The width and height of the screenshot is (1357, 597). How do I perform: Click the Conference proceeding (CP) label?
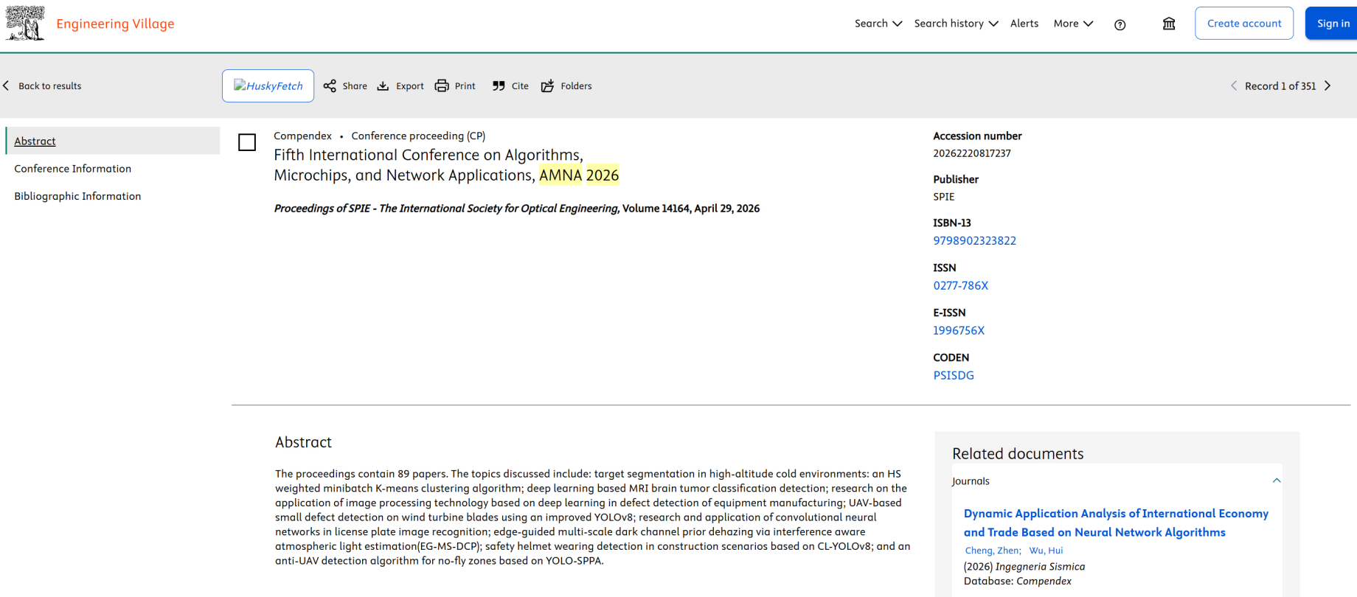(x=418, y=136)
